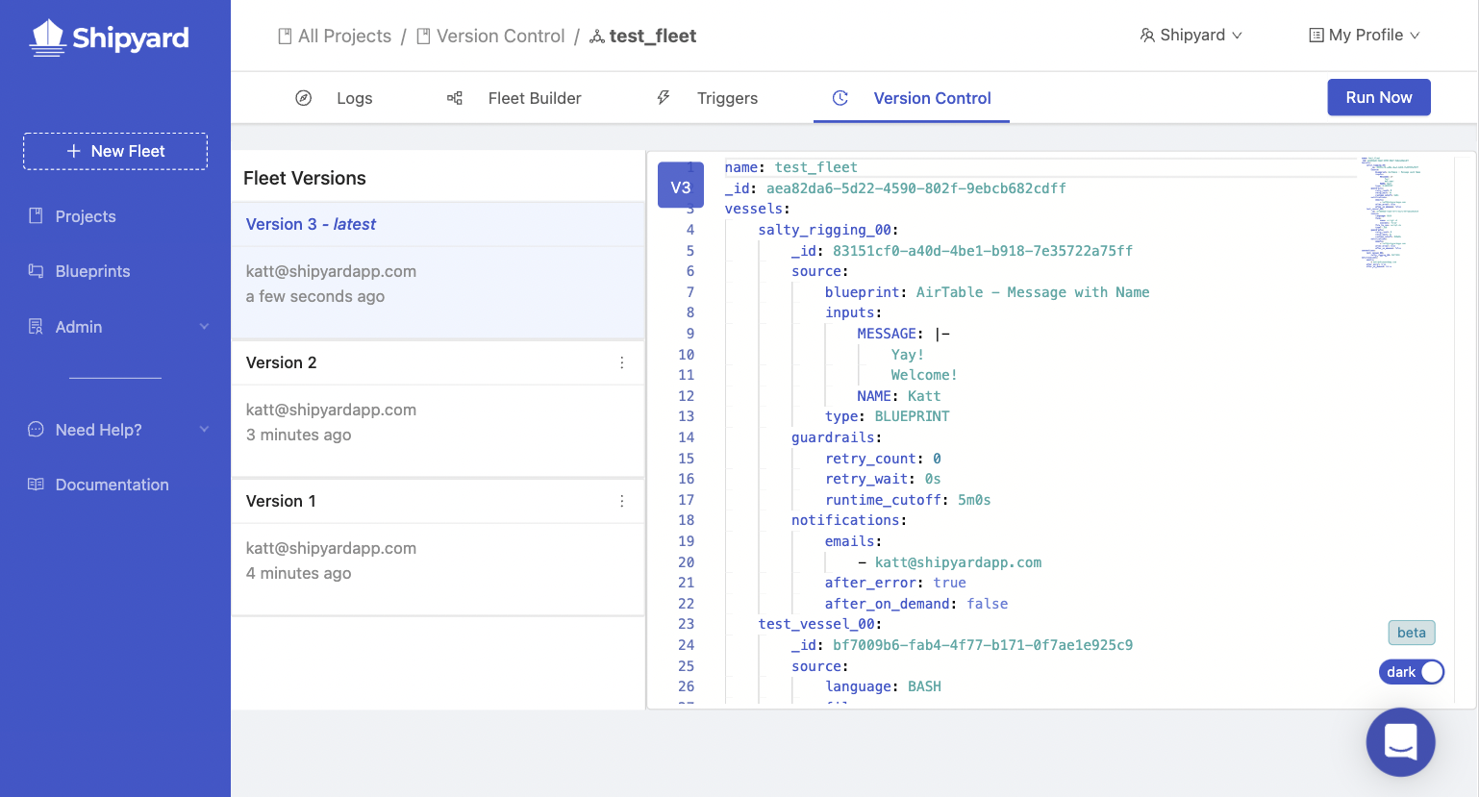Open the Shipyard organization dropdown

click(x=1191, y=36)
